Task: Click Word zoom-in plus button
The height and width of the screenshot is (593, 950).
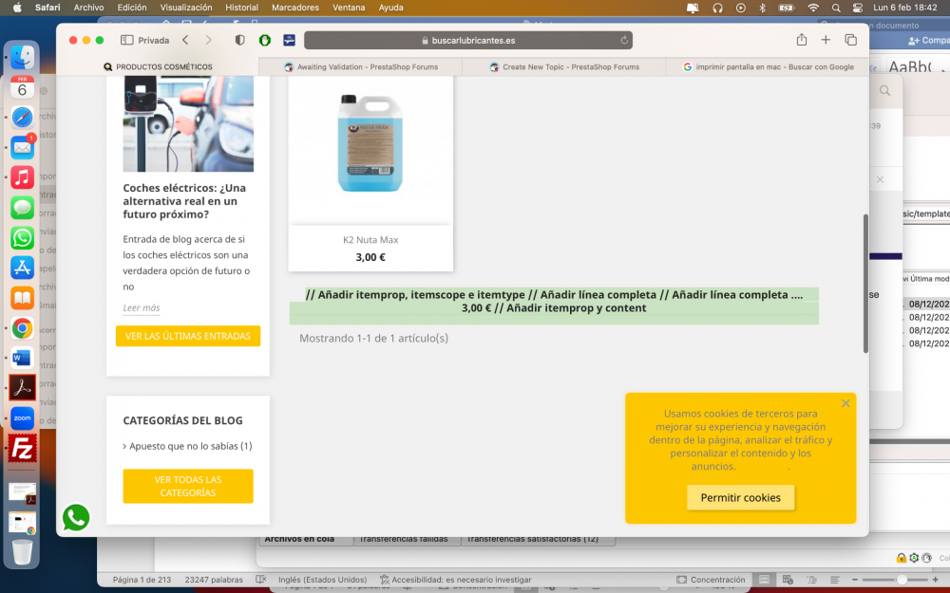Action: (936, 580)
